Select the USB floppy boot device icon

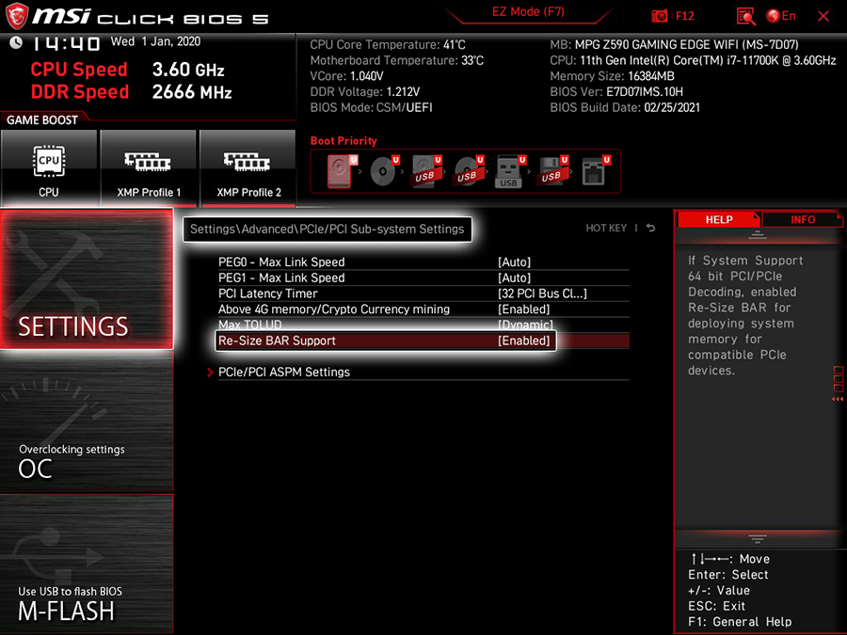552,171
